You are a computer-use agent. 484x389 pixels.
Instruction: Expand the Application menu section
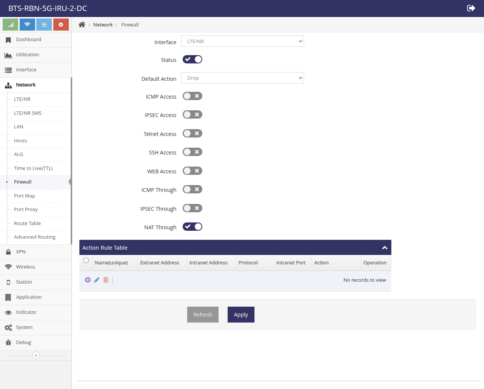36,297
